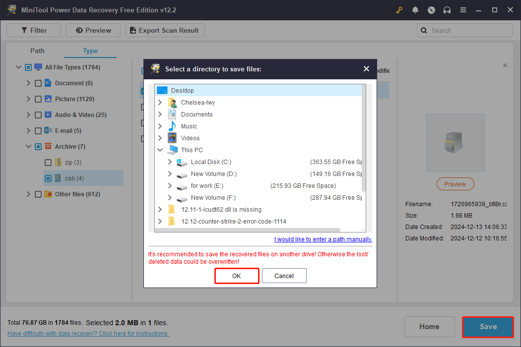Click the file preview thumbnail
The height and width of the screenshot is (347, 521).
pos(455,142)
